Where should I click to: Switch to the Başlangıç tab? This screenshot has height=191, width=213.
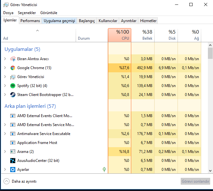coord(87,21)
